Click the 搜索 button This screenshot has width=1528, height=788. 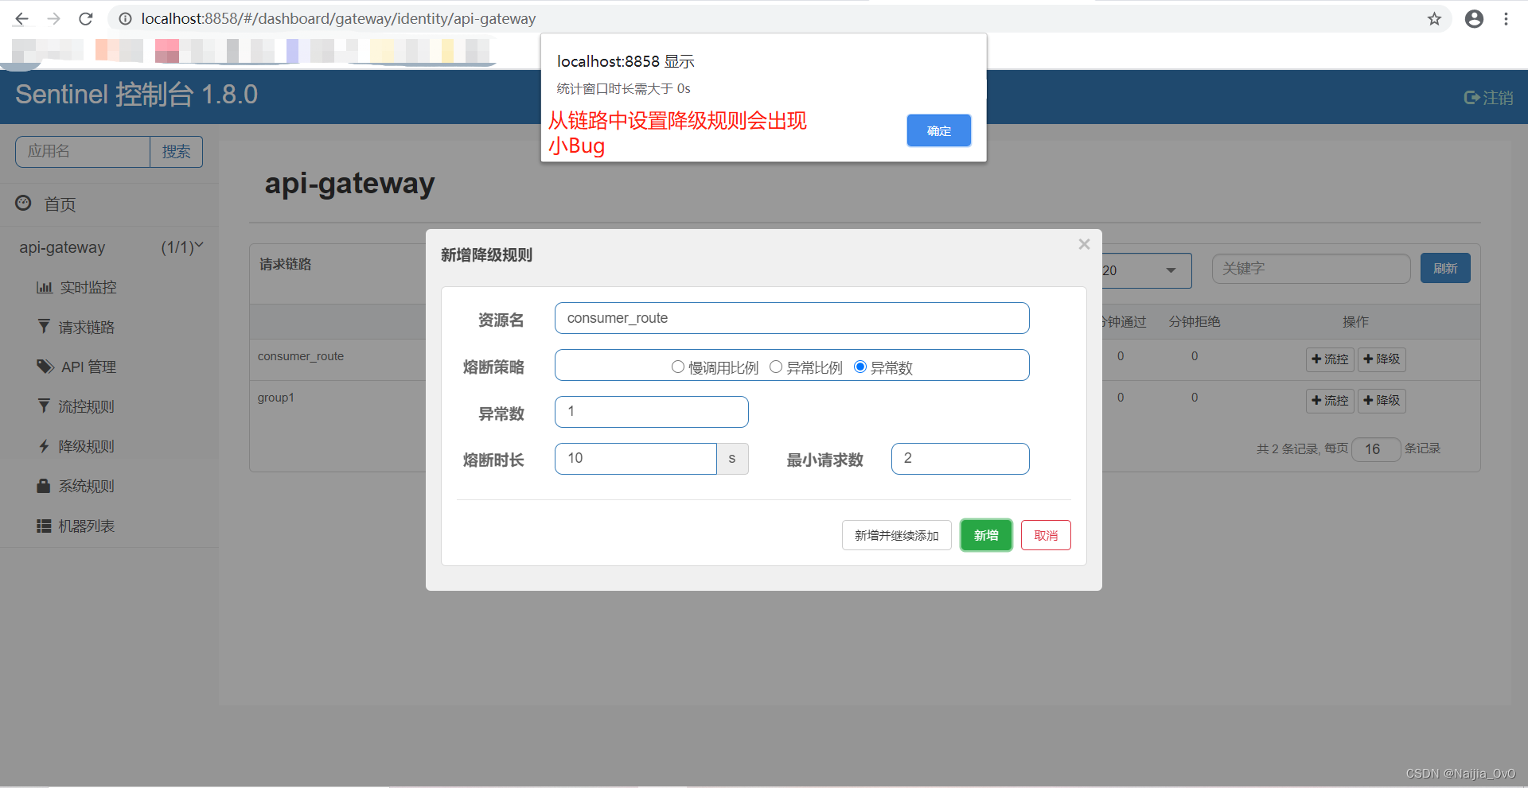click(176, 151)
